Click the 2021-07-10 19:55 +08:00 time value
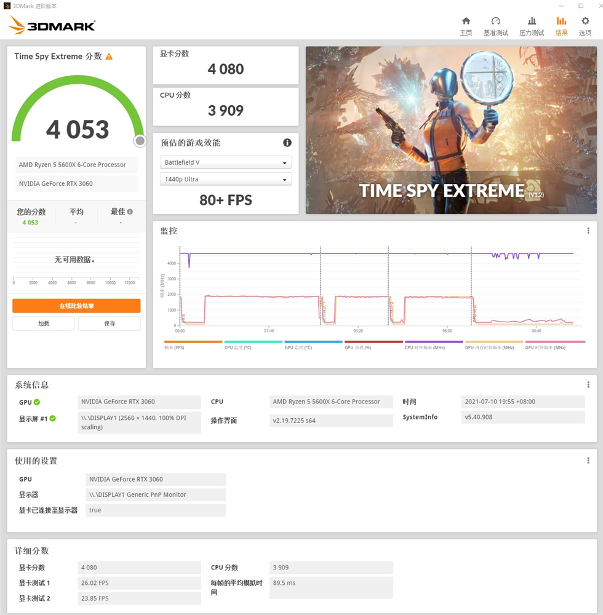 coord(523,402)
